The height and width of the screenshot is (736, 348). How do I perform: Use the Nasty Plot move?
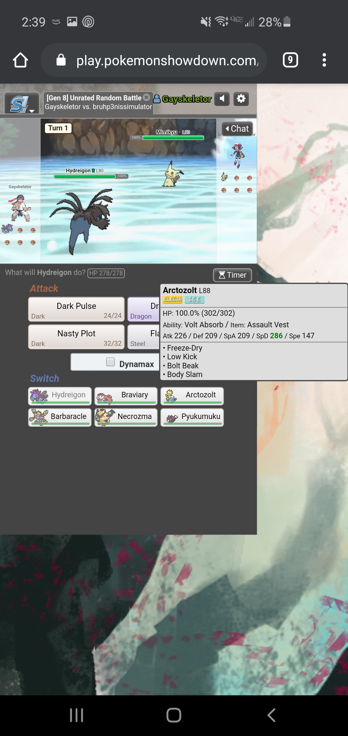(76, 337)
